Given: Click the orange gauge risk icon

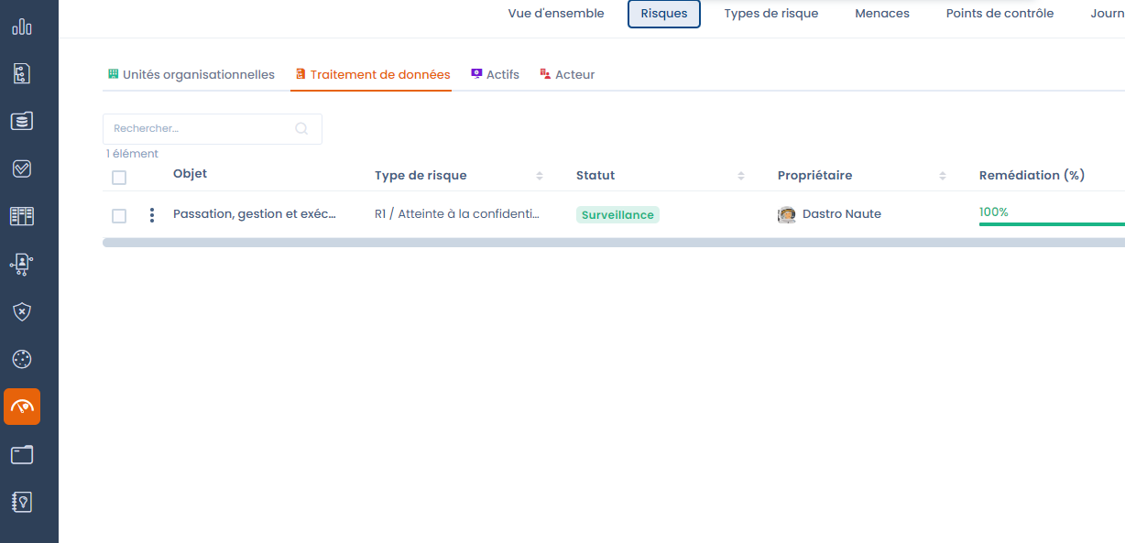Looking at the screenshot, I should click(22, 407).
